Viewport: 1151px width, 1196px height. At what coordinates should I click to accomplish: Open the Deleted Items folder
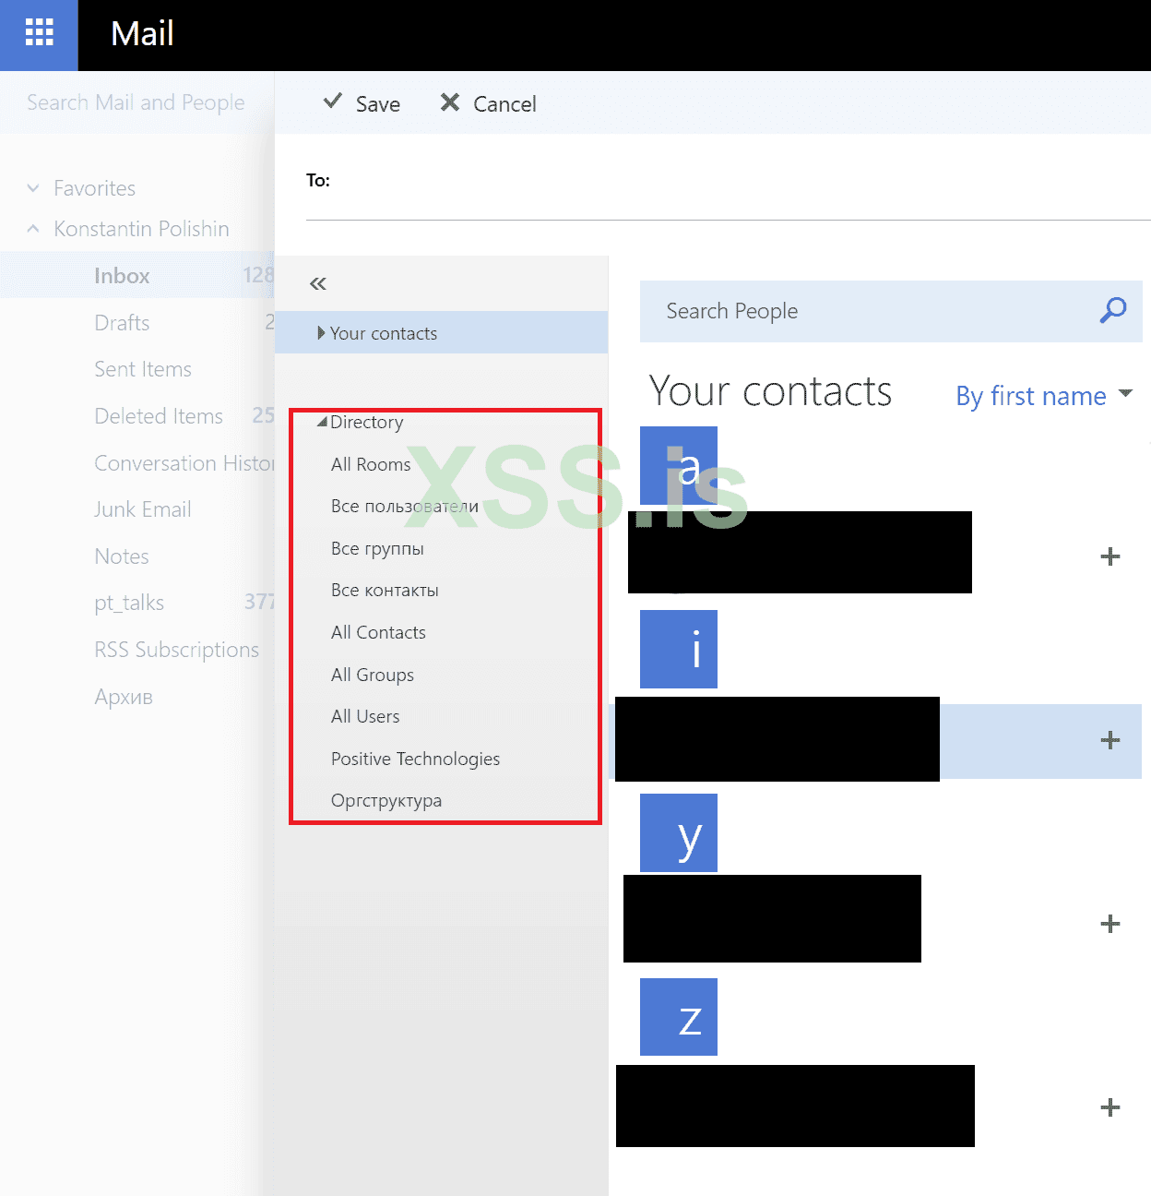(159, 416)
